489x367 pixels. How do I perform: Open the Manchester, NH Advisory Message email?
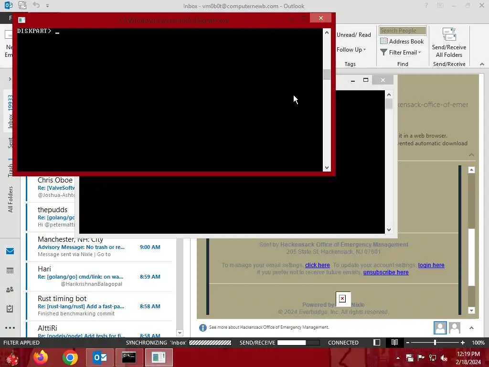(x=99, y=247)
